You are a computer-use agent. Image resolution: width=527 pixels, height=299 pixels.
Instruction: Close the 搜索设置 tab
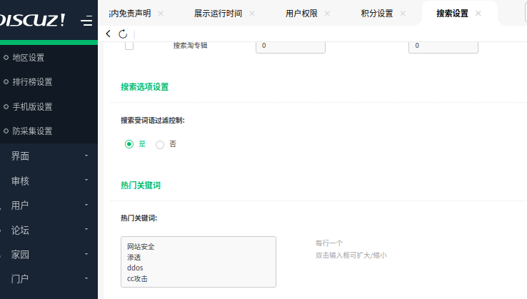478,14
